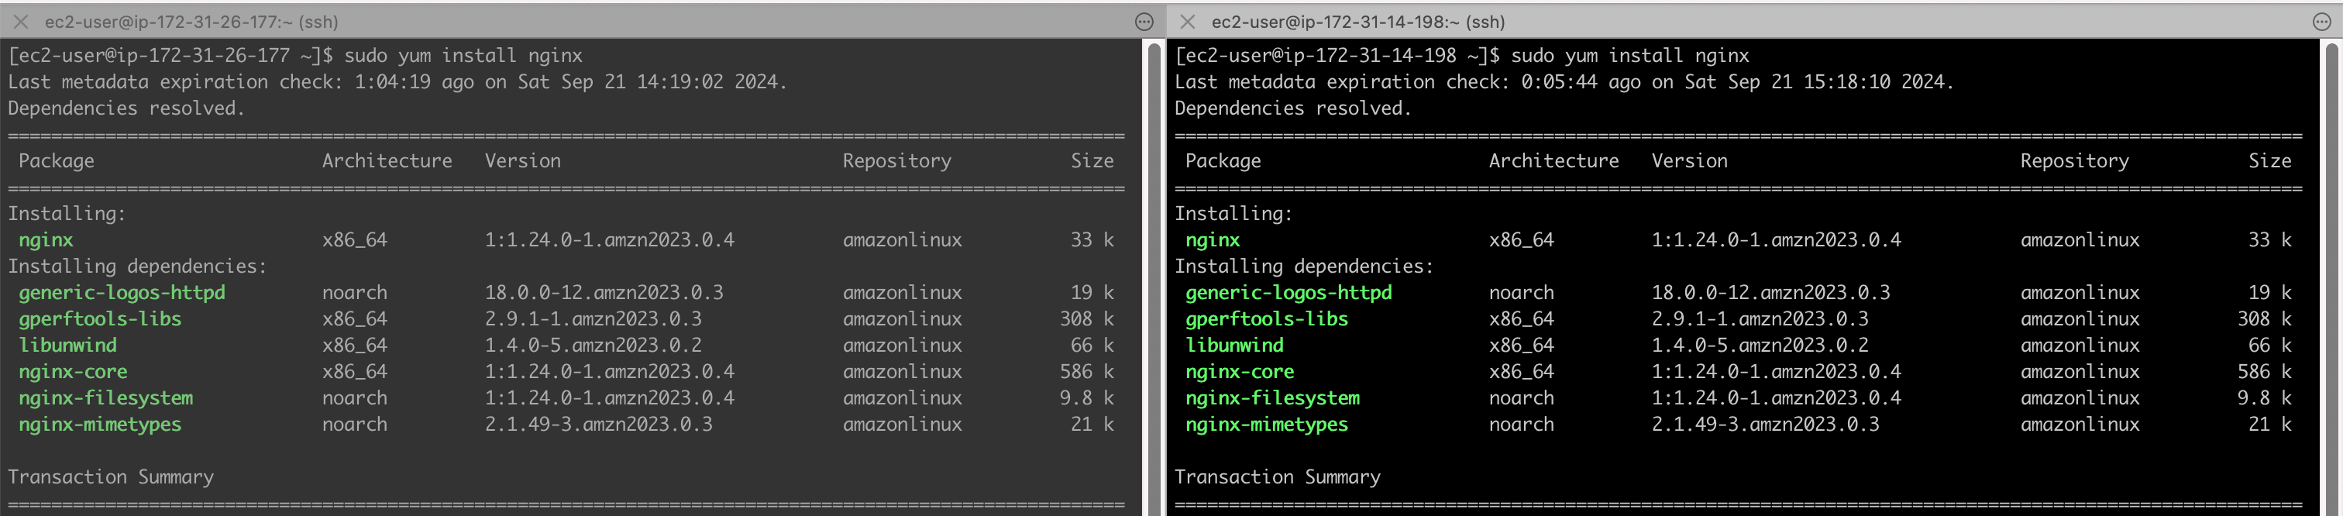This screenshot has height=516, width=2343.
Task: Click libunwind entry in the left terminal
Action: pyautogui.click(x=68, y=346)
